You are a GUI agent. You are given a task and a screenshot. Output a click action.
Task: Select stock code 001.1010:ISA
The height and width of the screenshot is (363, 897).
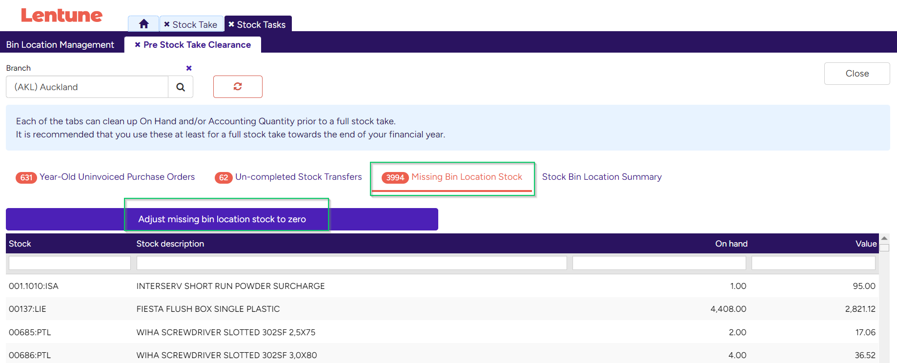(34, 286)
